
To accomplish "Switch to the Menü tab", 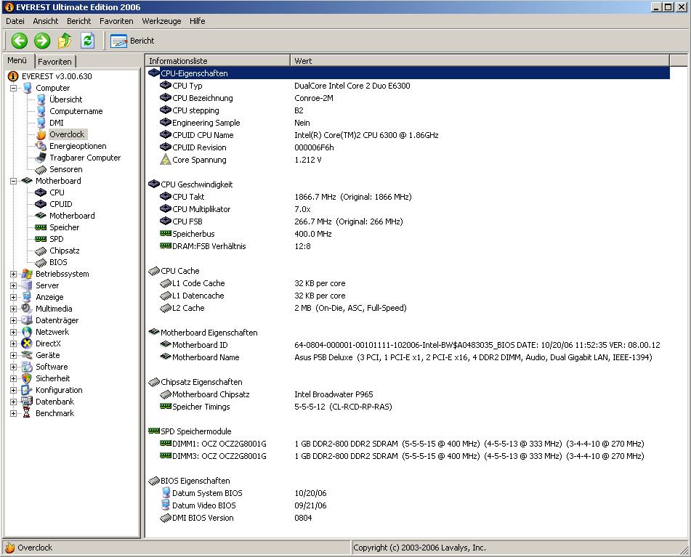I will (x=17, y=61).
